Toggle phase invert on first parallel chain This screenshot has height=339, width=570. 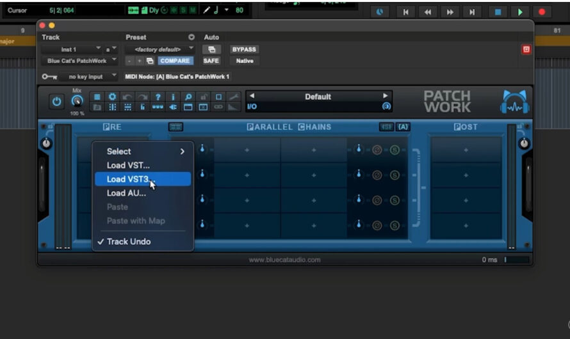(x=377, y=150)
